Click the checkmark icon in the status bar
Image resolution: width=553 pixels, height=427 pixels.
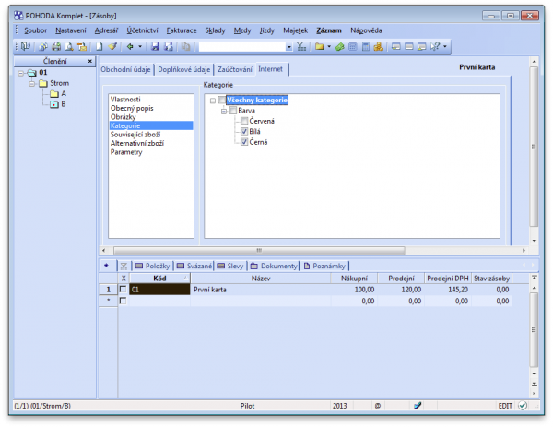418,406
